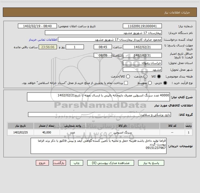Viewport: 200px width, 193px height.
Task: Click the خروج exit button
Action: pyautogui.click(x=42, y=163)
